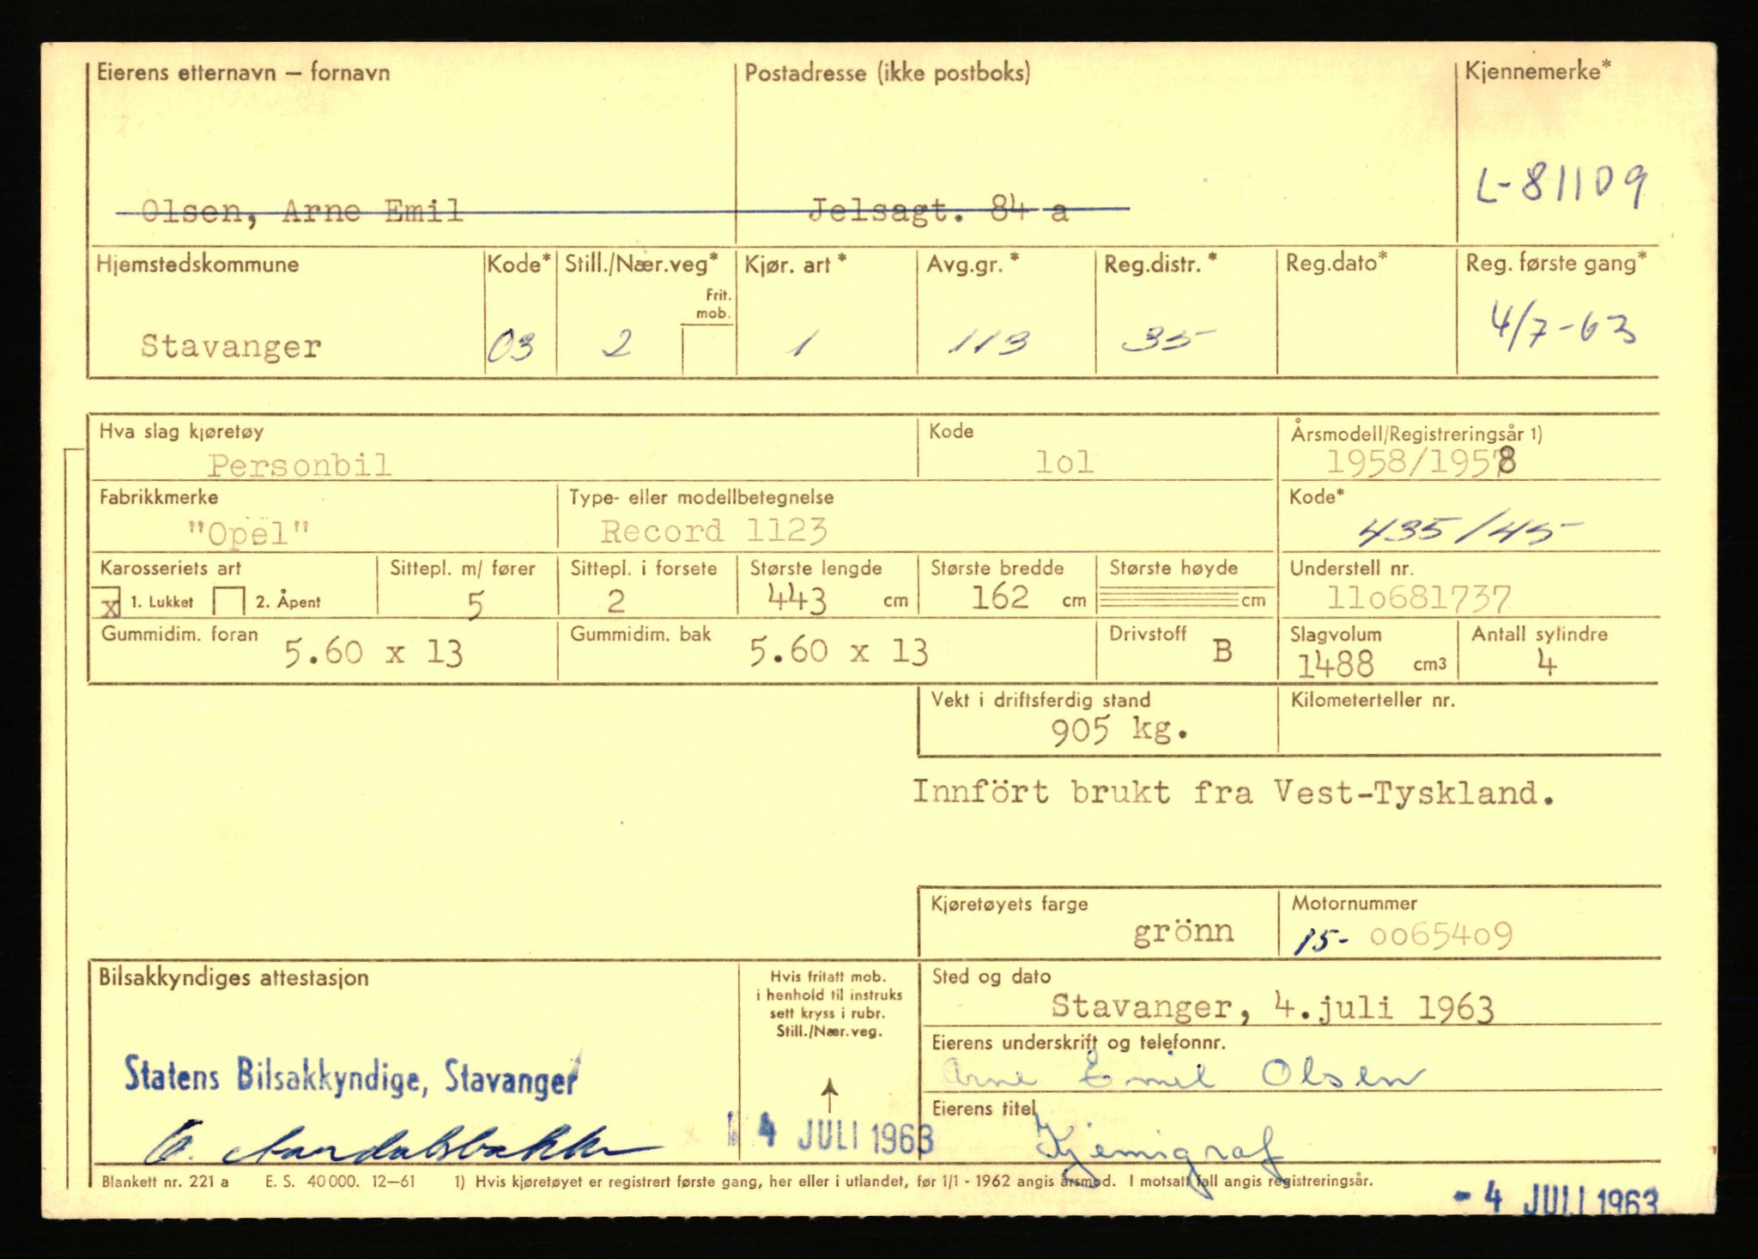Select vehicle type 'Personbil'
Viewport: 1758px width, 1259px height.
tap(300, 465)
